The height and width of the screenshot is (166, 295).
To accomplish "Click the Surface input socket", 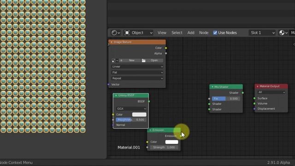I will coord(254,98).
